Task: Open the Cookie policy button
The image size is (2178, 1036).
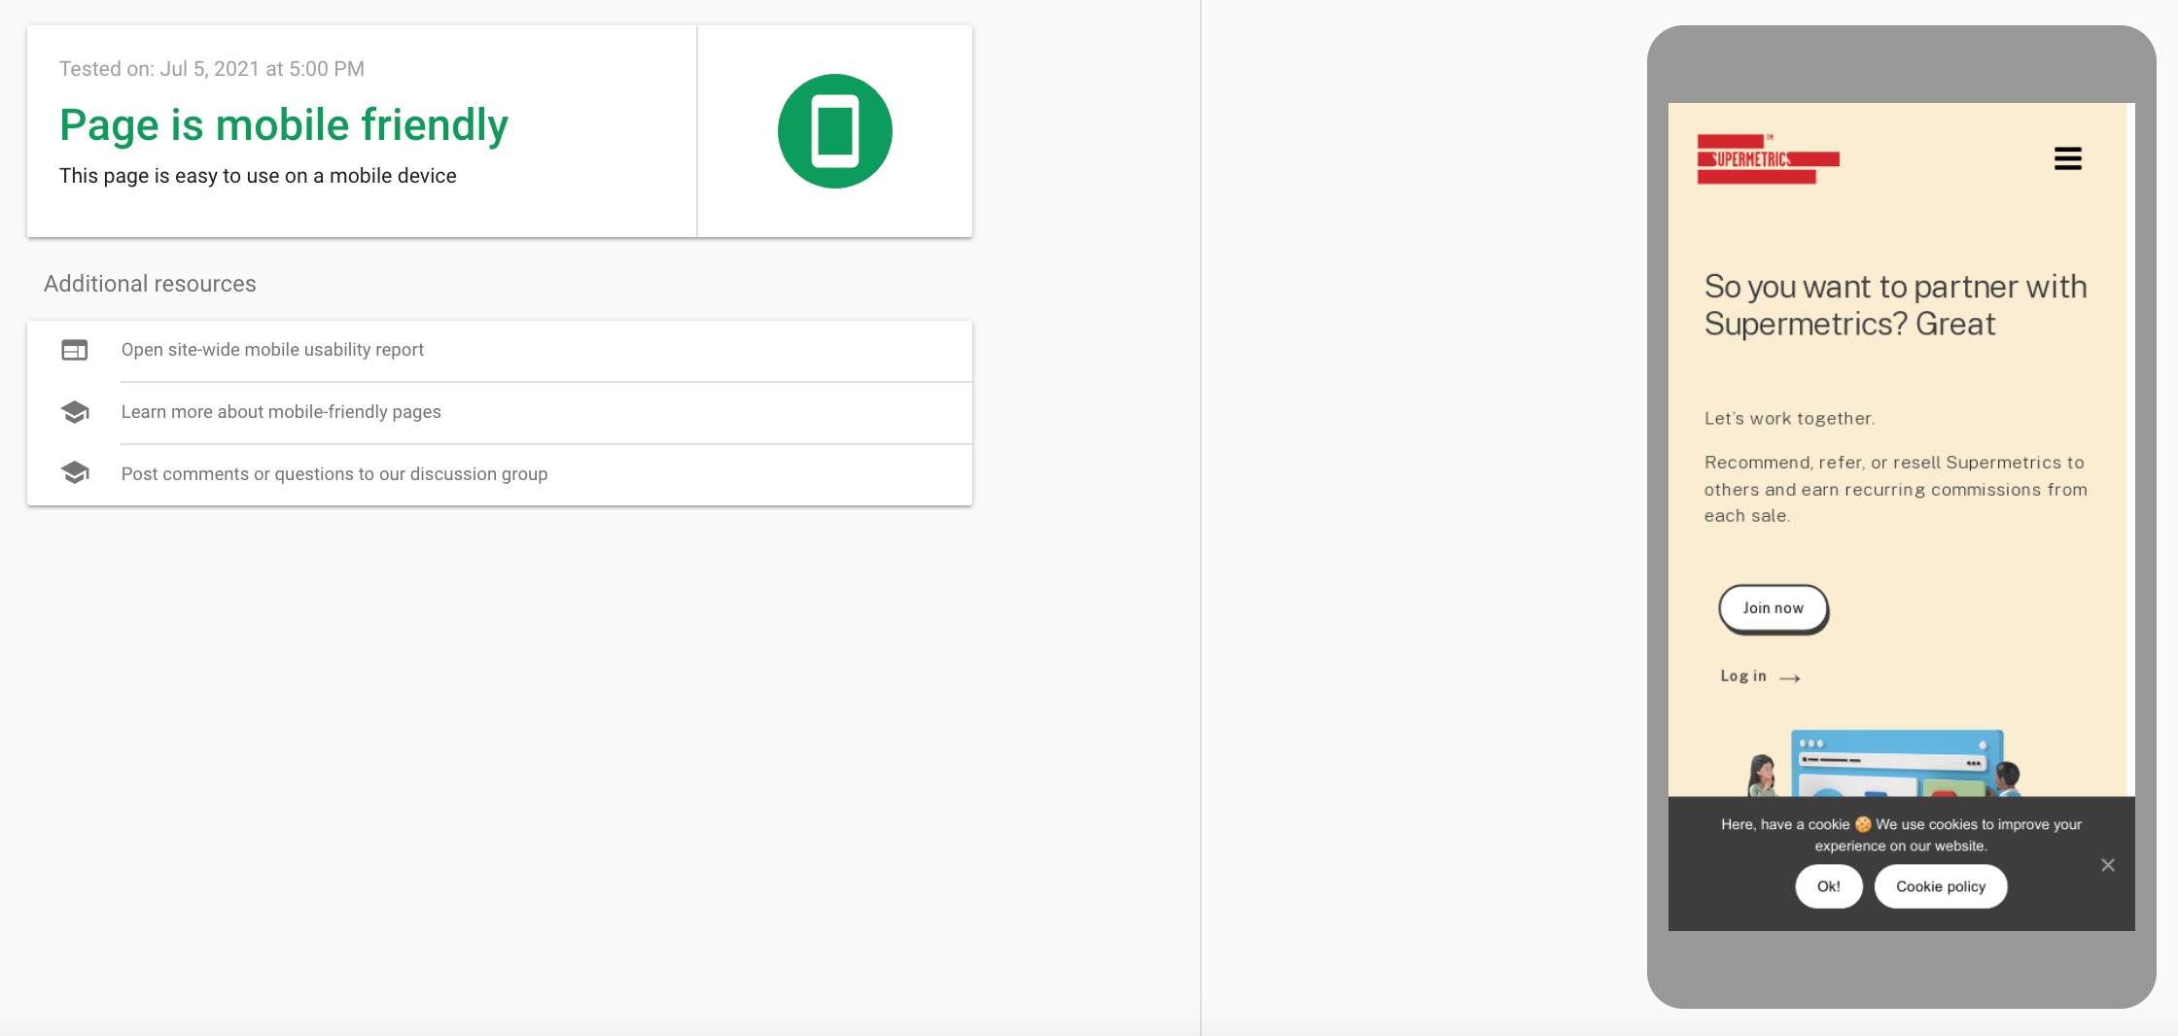Action: click(1940, 886)
